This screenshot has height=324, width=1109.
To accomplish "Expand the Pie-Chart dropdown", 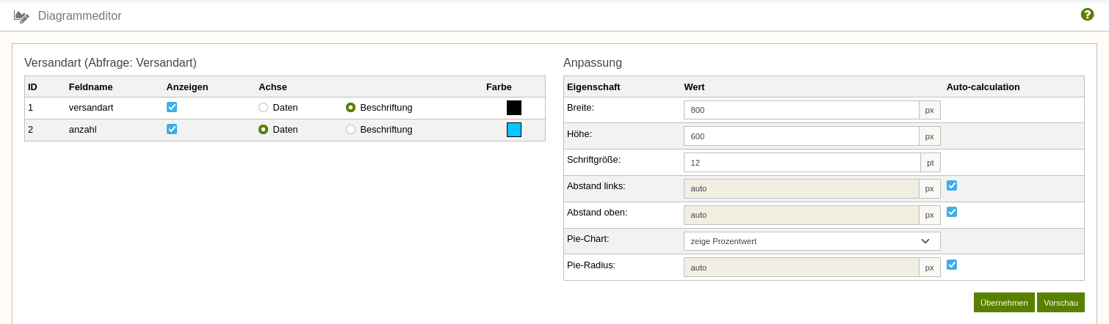I will tap(812, 241).
